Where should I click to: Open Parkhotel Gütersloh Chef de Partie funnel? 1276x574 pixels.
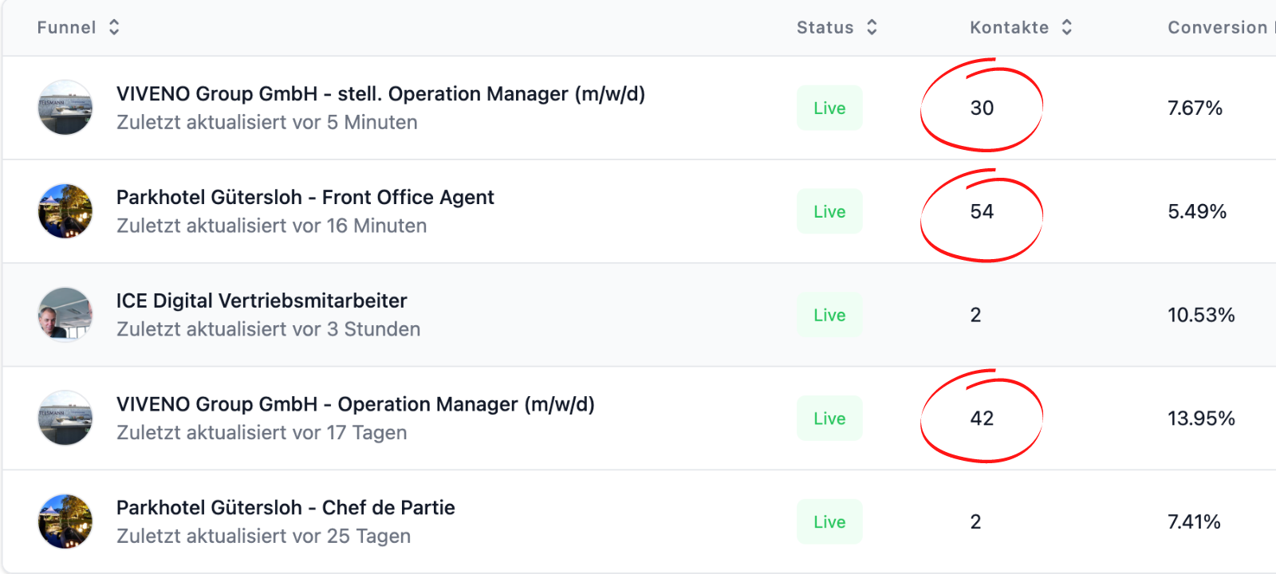pyautogui.click(x=286, y=508)
